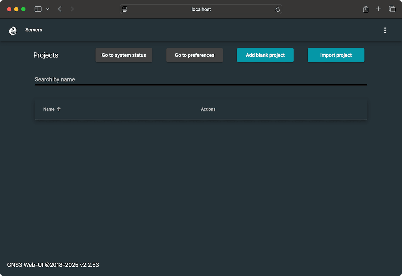Viewport: 402px width, 276px height.
Task: Reload the localhost page
Action: (x=278, y=9)
